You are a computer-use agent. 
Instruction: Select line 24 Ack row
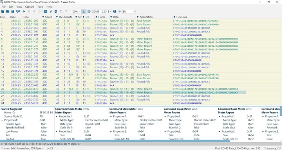pos(123,103)
